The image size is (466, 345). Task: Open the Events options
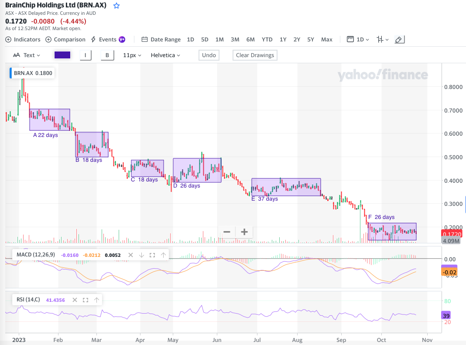[104, 40]
